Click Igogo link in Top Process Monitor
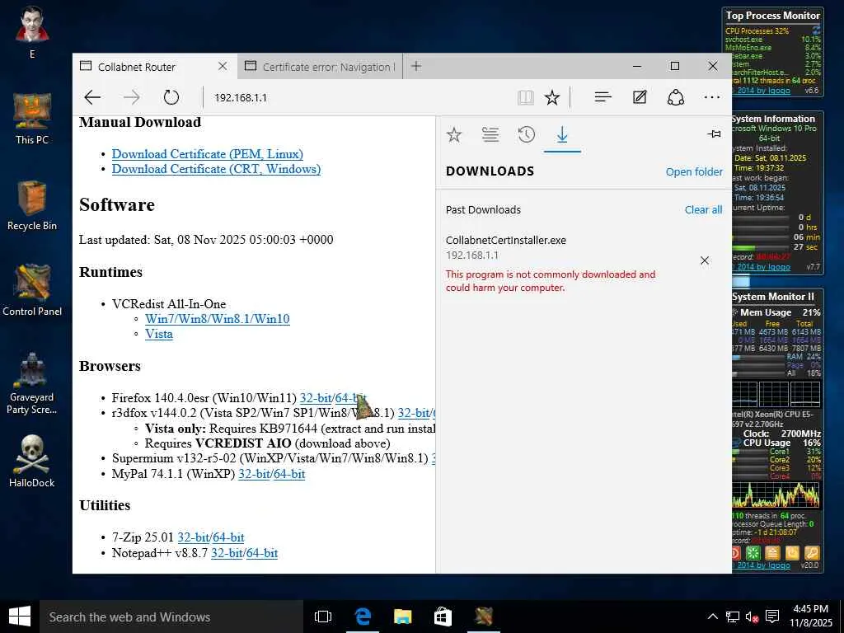This screenshot has height=633, width=844. [x=763, y=91]
